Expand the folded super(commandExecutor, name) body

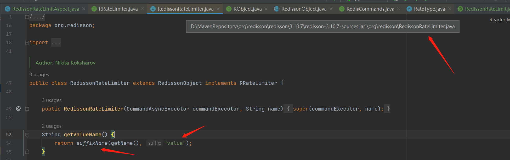point(337,109)
